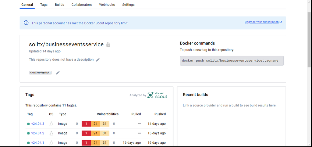The image size is (312, 147).
Task: Edit the API MANAGEMENT category pencil icon
Action: pos(58,73)
